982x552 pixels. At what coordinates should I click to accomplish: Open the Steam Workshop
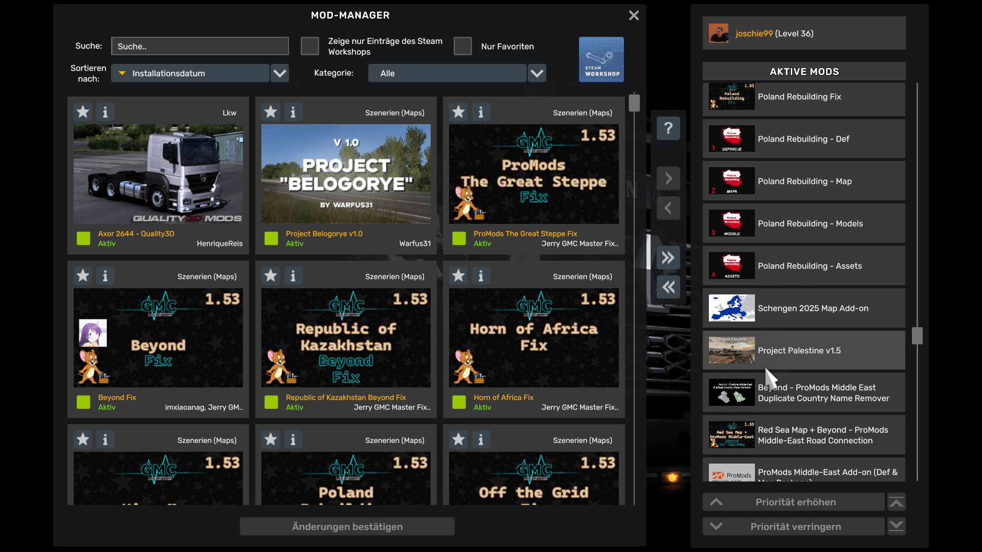(x=601, y=59)
